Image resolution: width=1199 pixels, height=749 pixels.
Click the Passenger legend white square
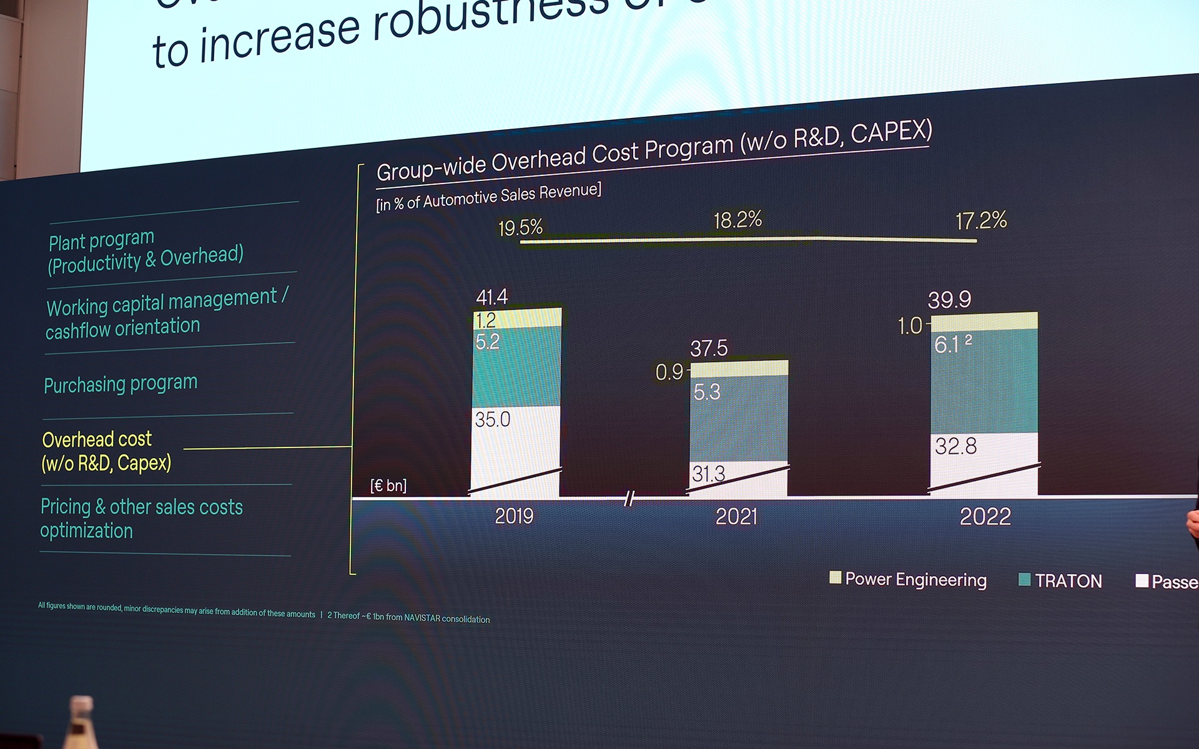coord(1142,580)
